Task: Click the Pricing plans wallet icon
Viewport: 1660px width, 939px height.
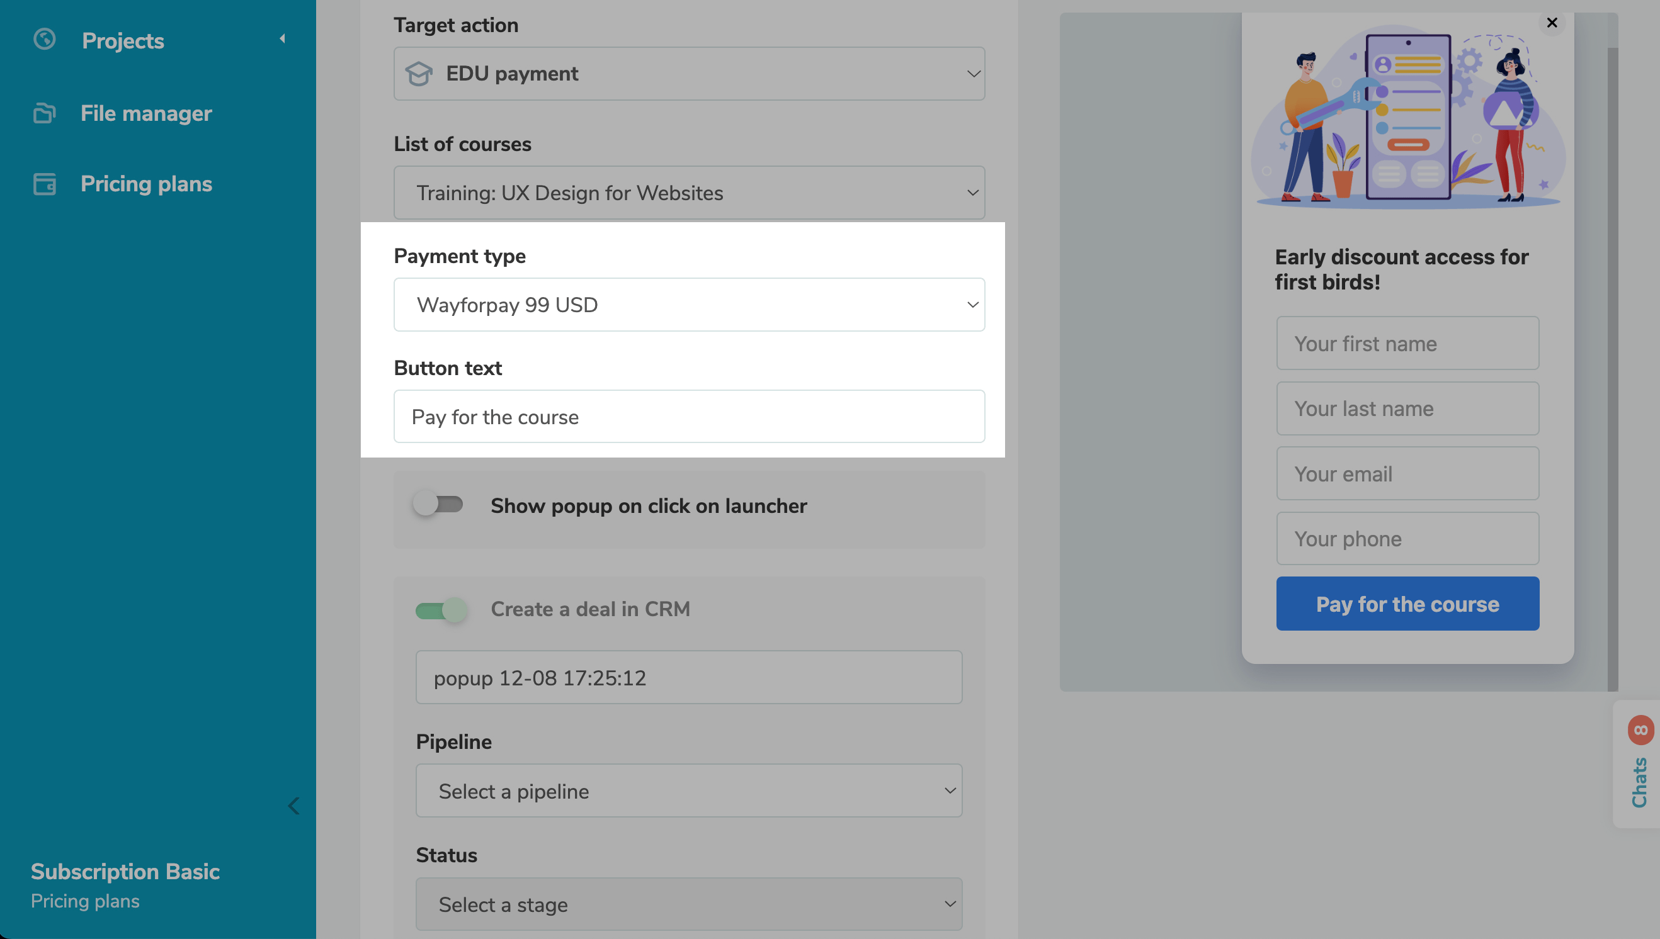Action: pos(45,184)
